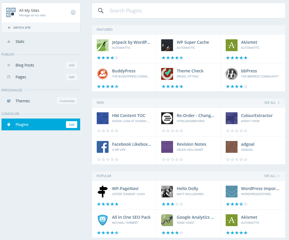Click Customize next to Themes

pyautogui.click(x=67, y=101)
